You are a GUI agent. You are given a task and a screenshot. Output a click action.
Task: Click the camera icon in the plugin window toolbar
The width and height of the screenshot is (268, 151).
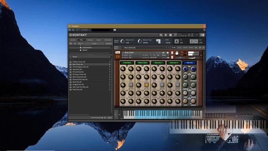(115, 30)
